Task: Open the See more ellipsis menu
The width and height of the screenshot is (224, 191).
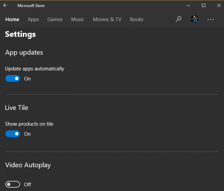Action: click(x=211, y=19)
